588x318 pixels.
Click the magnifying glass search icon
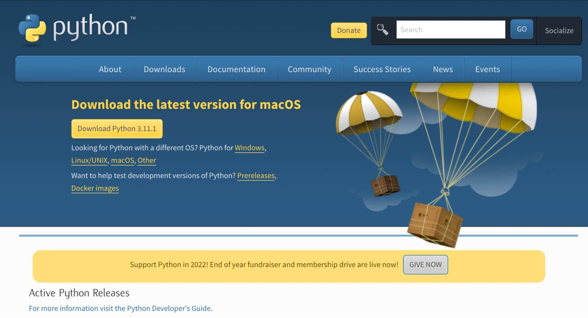click(x=382, y=30)
